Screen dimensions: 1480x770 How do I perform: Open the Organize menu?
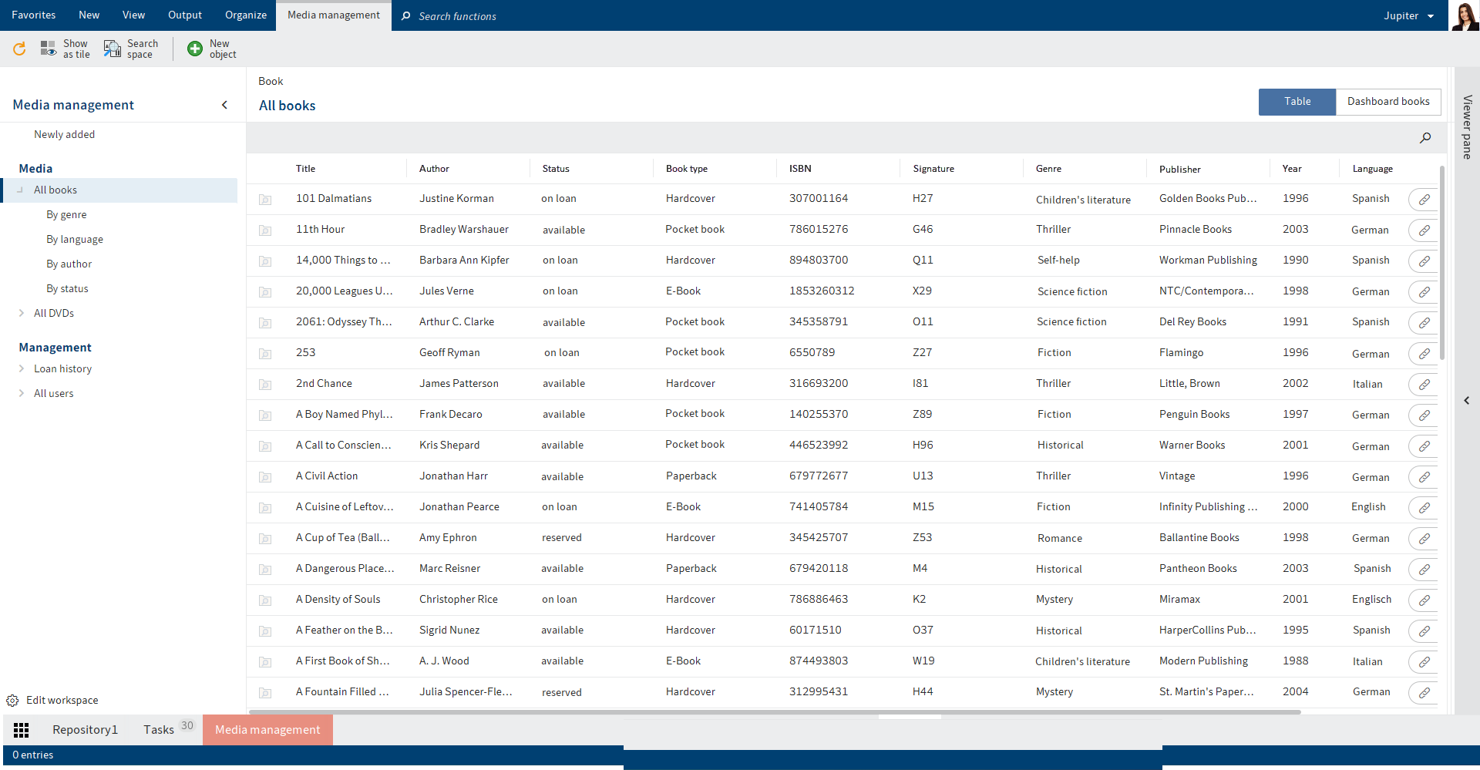coord(246,15)
